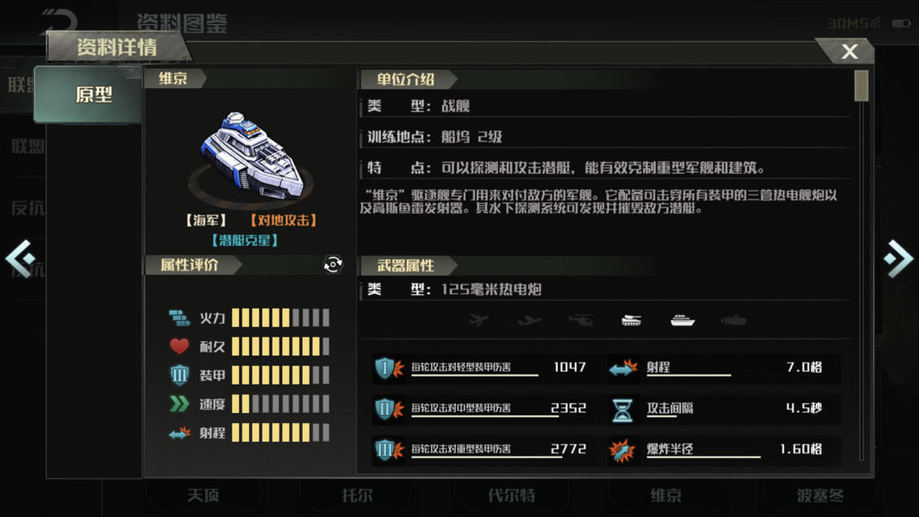Click the rotate icon beside 属性评价
Image resolution: width=919 pixels, height=517 pixels.
pyautogui.click(x=333, y=265)
